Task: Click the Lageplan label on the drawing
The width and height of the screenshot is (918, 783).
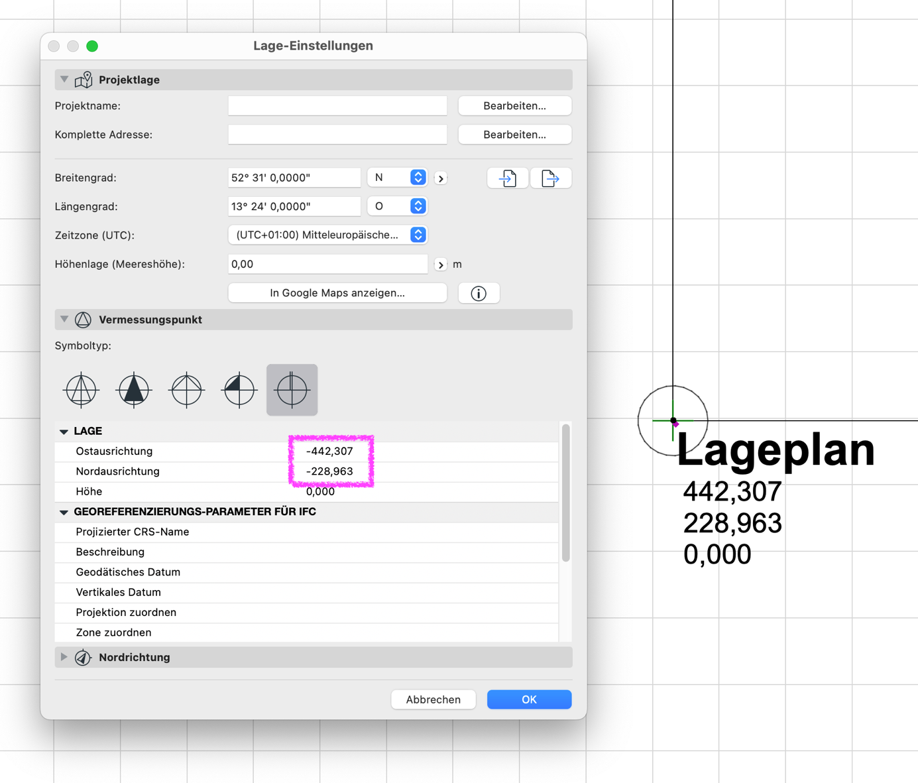Action: click(775, 450)
